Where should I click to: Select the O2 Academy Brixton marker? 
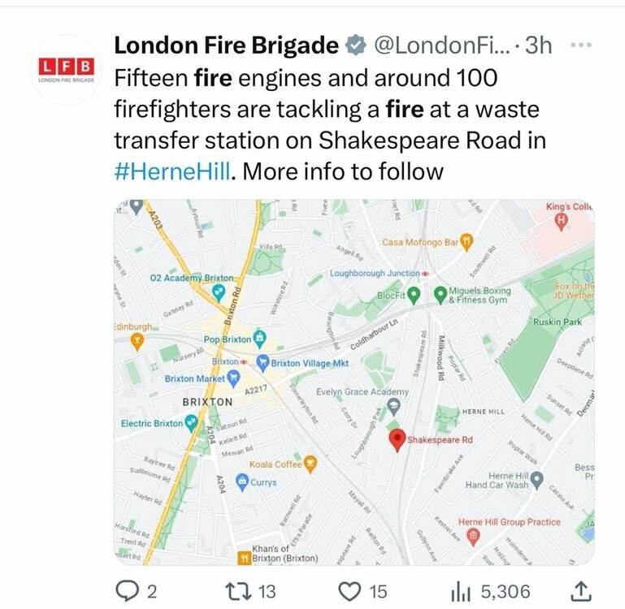click(x=218, y=292)
